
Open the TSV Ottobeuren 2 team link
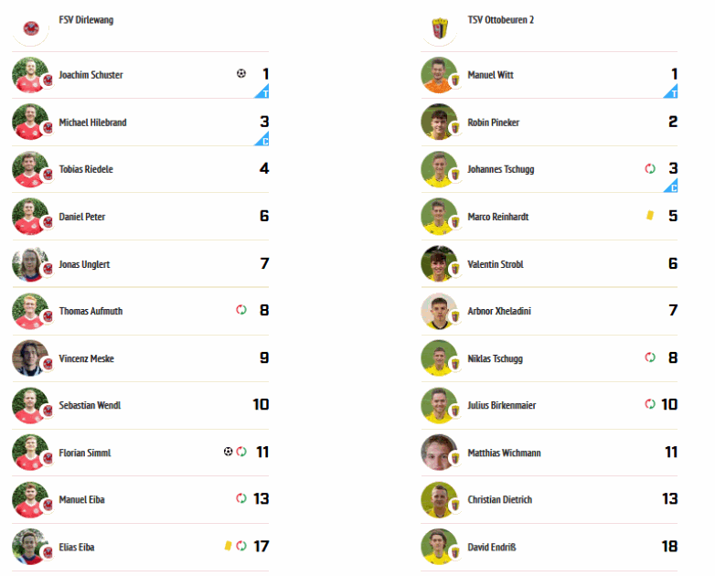coord(501,20)
